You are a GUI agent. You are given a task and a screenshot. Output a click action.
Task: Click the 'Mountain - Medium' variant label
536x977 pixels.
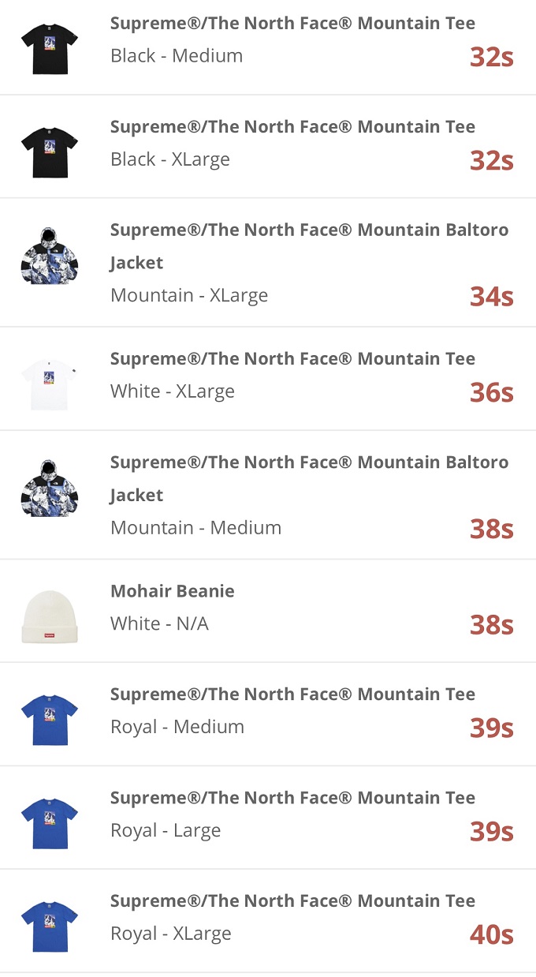coord(195,527)
